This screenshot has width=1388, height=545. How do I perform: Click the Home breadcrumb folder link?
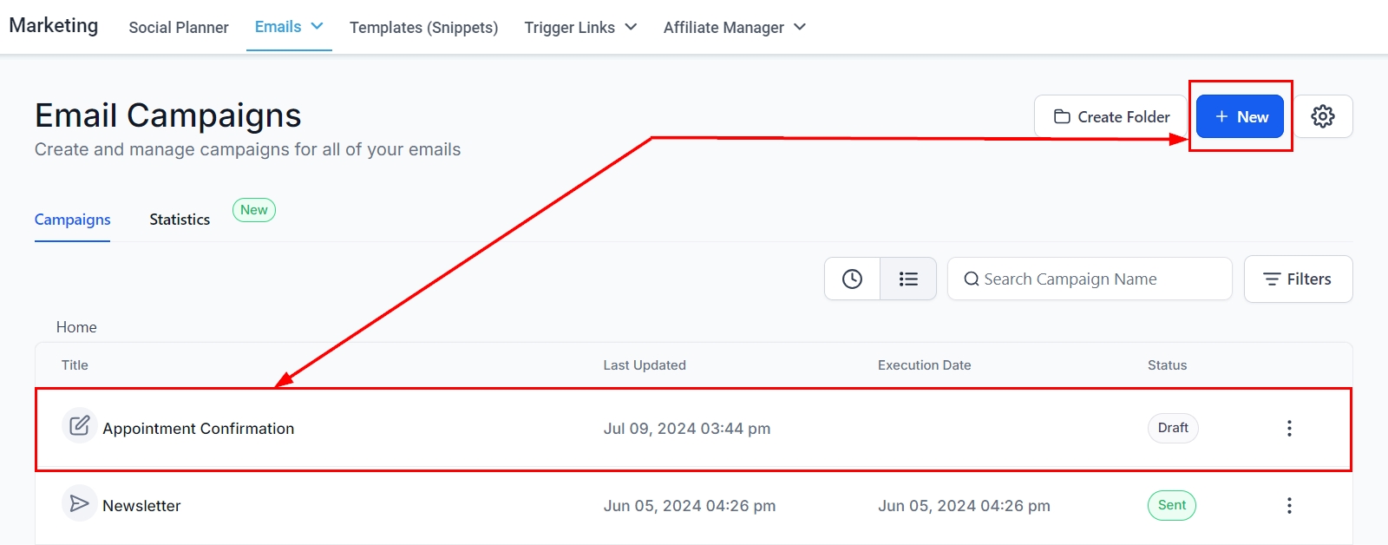[x=76, y=327]
